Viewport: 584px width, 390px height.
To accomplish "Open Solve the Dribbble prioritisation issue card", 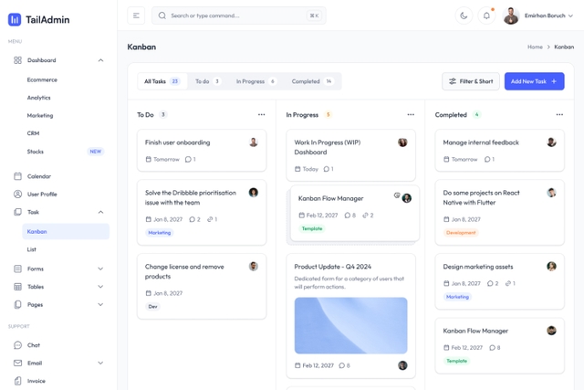I will (x=202, y=213).
